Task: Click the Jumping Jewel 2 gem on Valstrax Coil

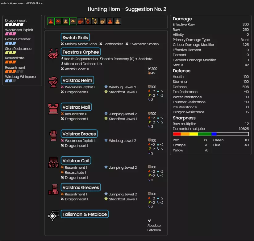Action: tap(106, 167)
